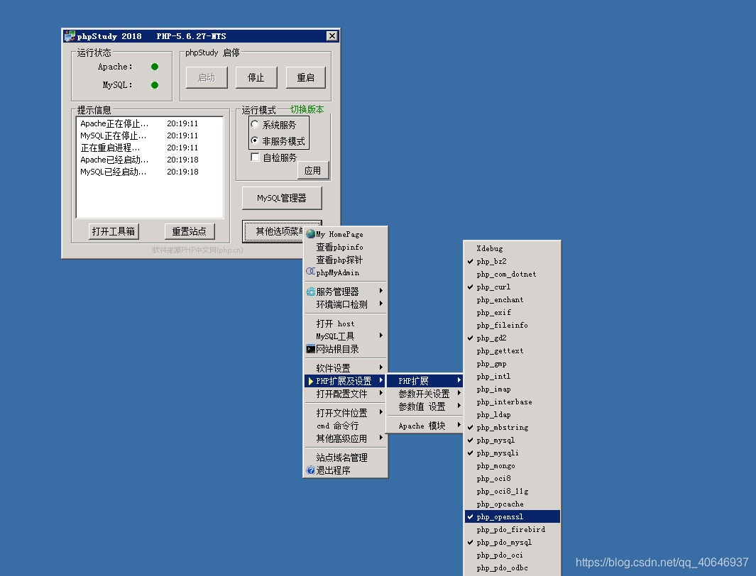Click the 20:19:18 timestamp beside MySQL已经启动
The width and height of the screenshot is (756, 576).
click(x=182, y=172)
